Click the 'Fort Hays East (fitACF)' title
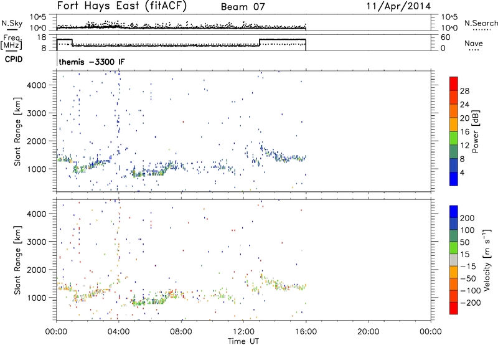This screenshot has width=498, height=345. tap(122, 6)
